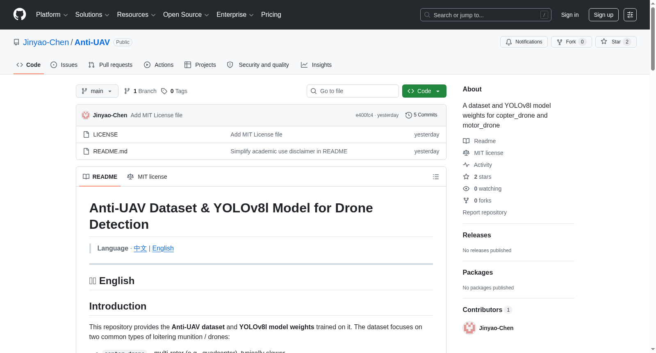Open the appearance settings icon in header
This screenshot has width=656, height=353.
[x=630, y=15]
